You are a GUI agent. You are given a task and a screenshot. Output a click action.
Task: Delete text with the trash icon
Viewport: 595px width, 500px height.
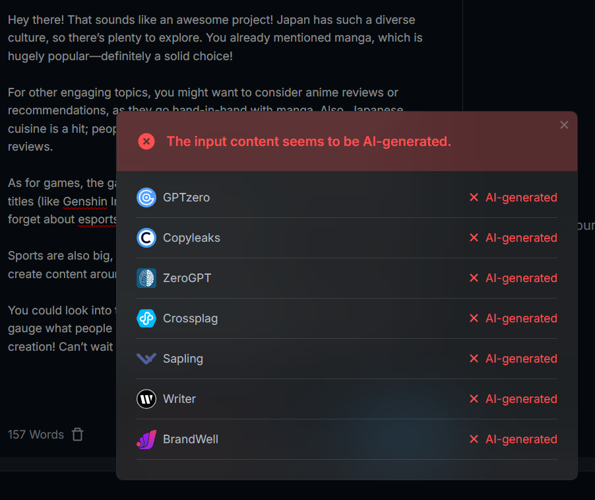tap(77, 434)
